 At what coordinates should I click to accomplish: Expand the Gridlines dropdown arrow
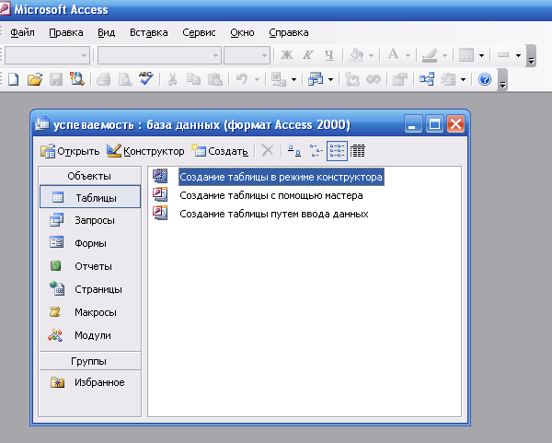pyautogui.click(x=481, y=55)
